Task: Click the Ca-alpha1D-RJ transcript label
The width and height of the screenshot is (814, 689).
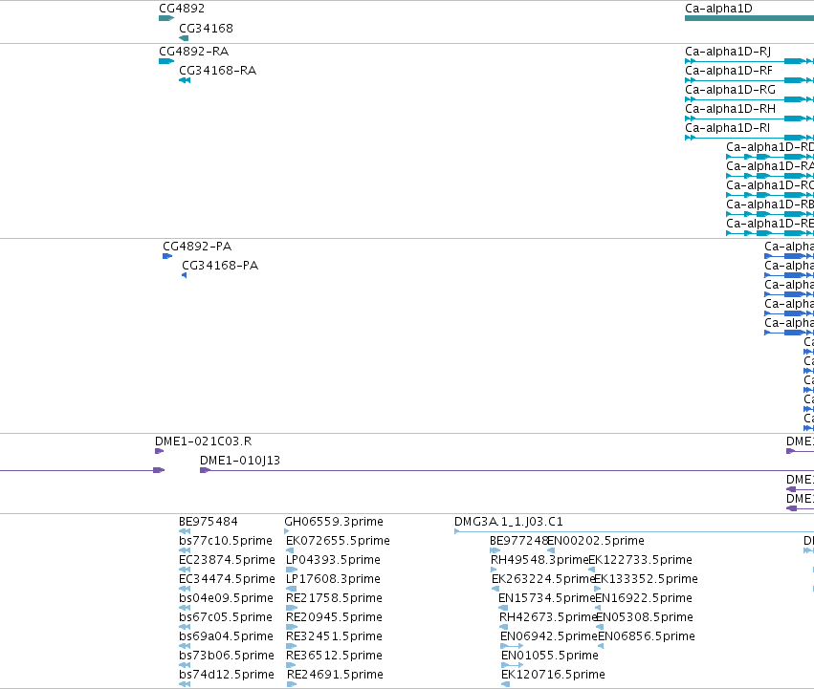Action: coord(728,52)
